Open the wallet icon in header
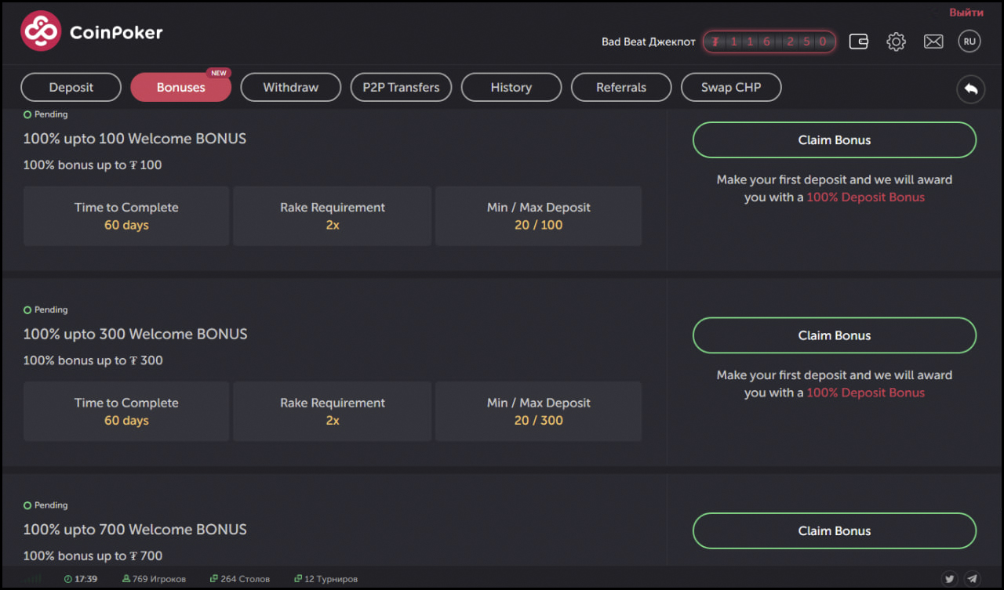 point(859,42)
